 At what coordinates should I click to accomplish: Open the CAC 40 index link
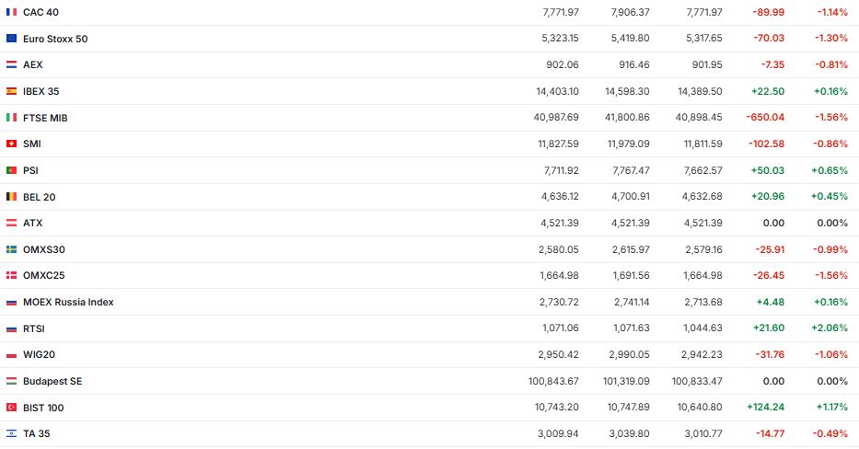pos(41,12)
